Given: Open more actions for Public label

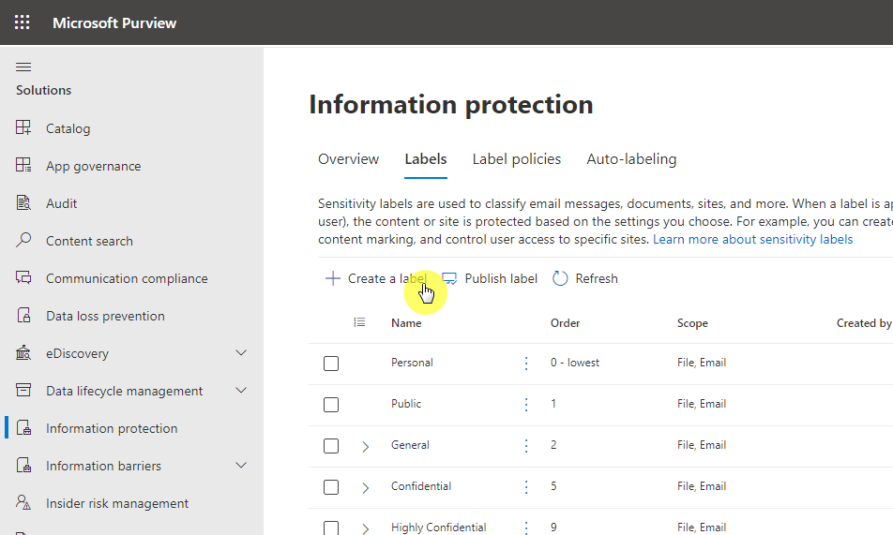Looking at the screenshot, I should coord(526,404).
